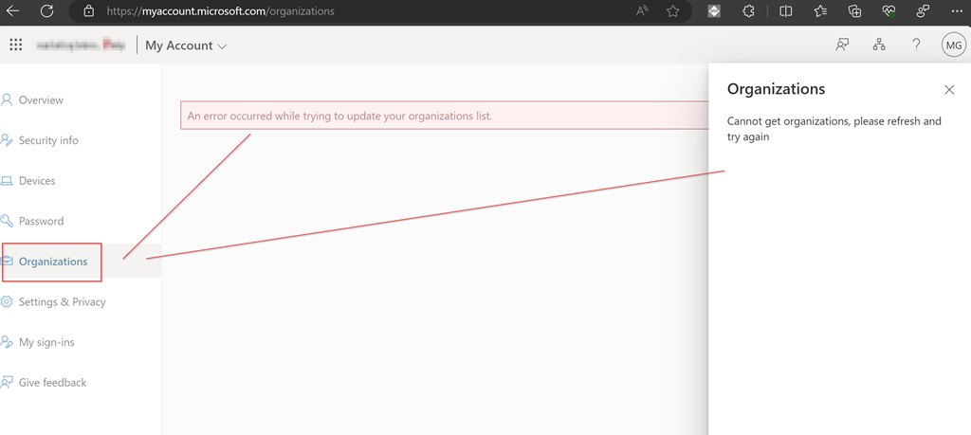Click the Give feedback icon

pyautogui.click(x=7, y=383)
